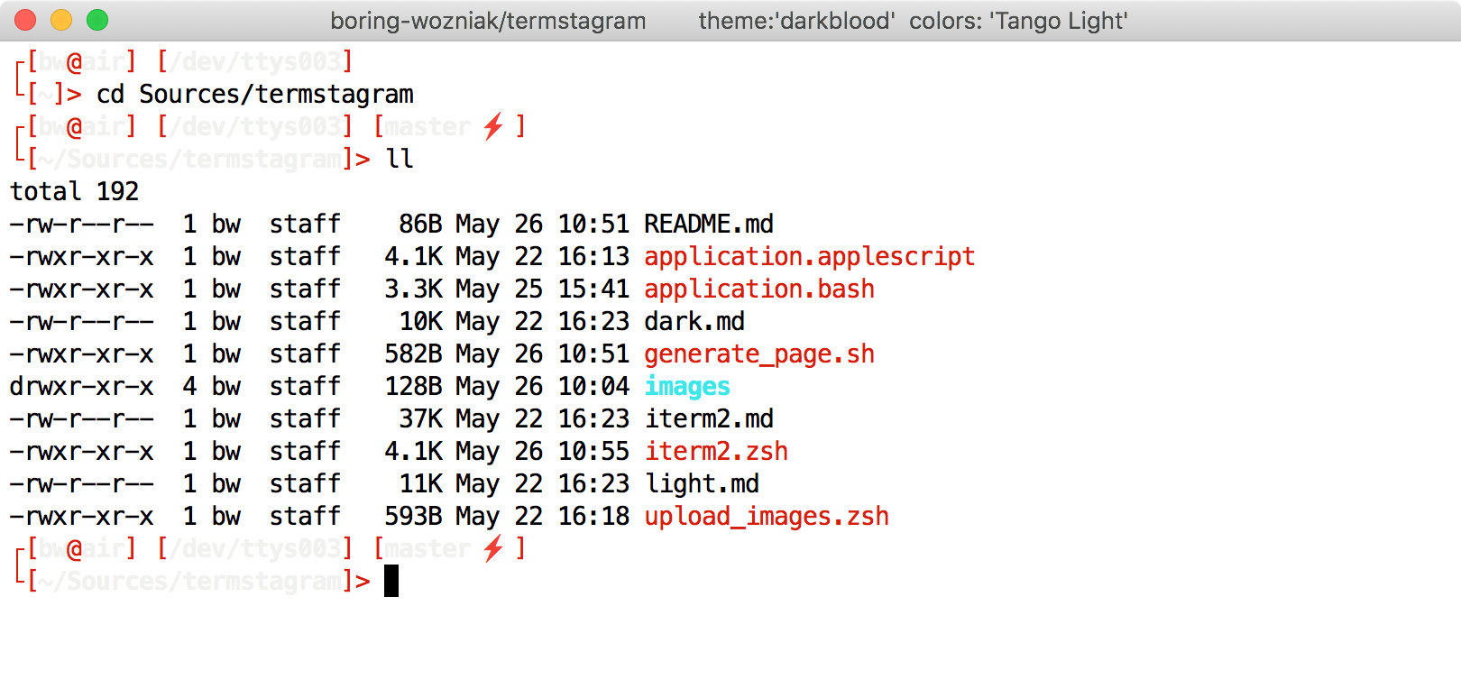This screenshot has height=698, width=1461.
Task: Click the theme:'darkblood' title text
Action: pyautogui.click(x=796, y=21)
